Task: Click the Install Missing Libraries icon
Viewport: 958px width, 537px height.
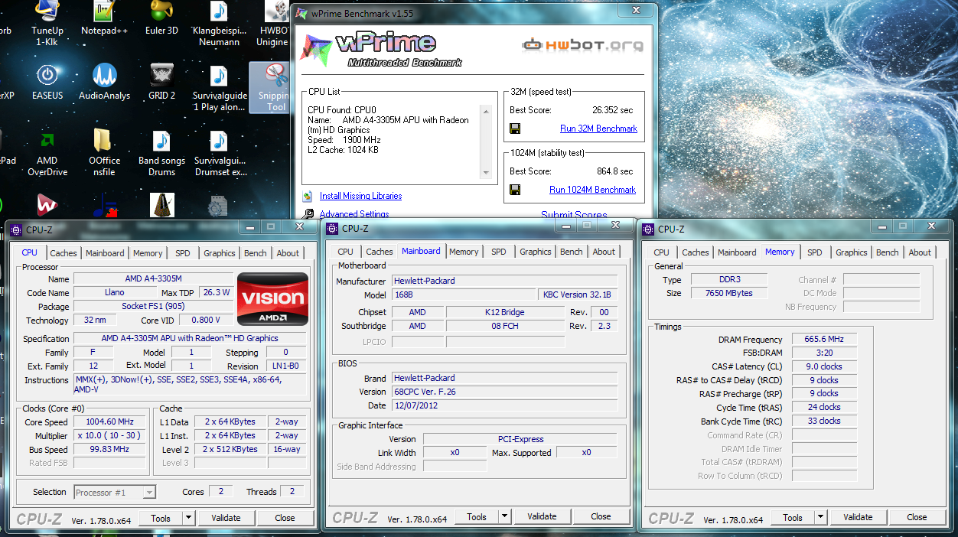Action: click(x=308, y=196)
